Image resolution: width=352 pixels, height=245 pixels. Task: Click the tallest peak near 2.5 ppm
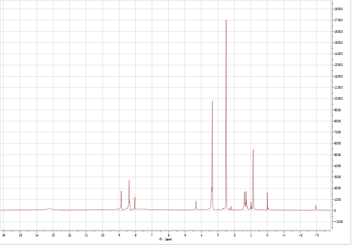click(x=226, y=115)
